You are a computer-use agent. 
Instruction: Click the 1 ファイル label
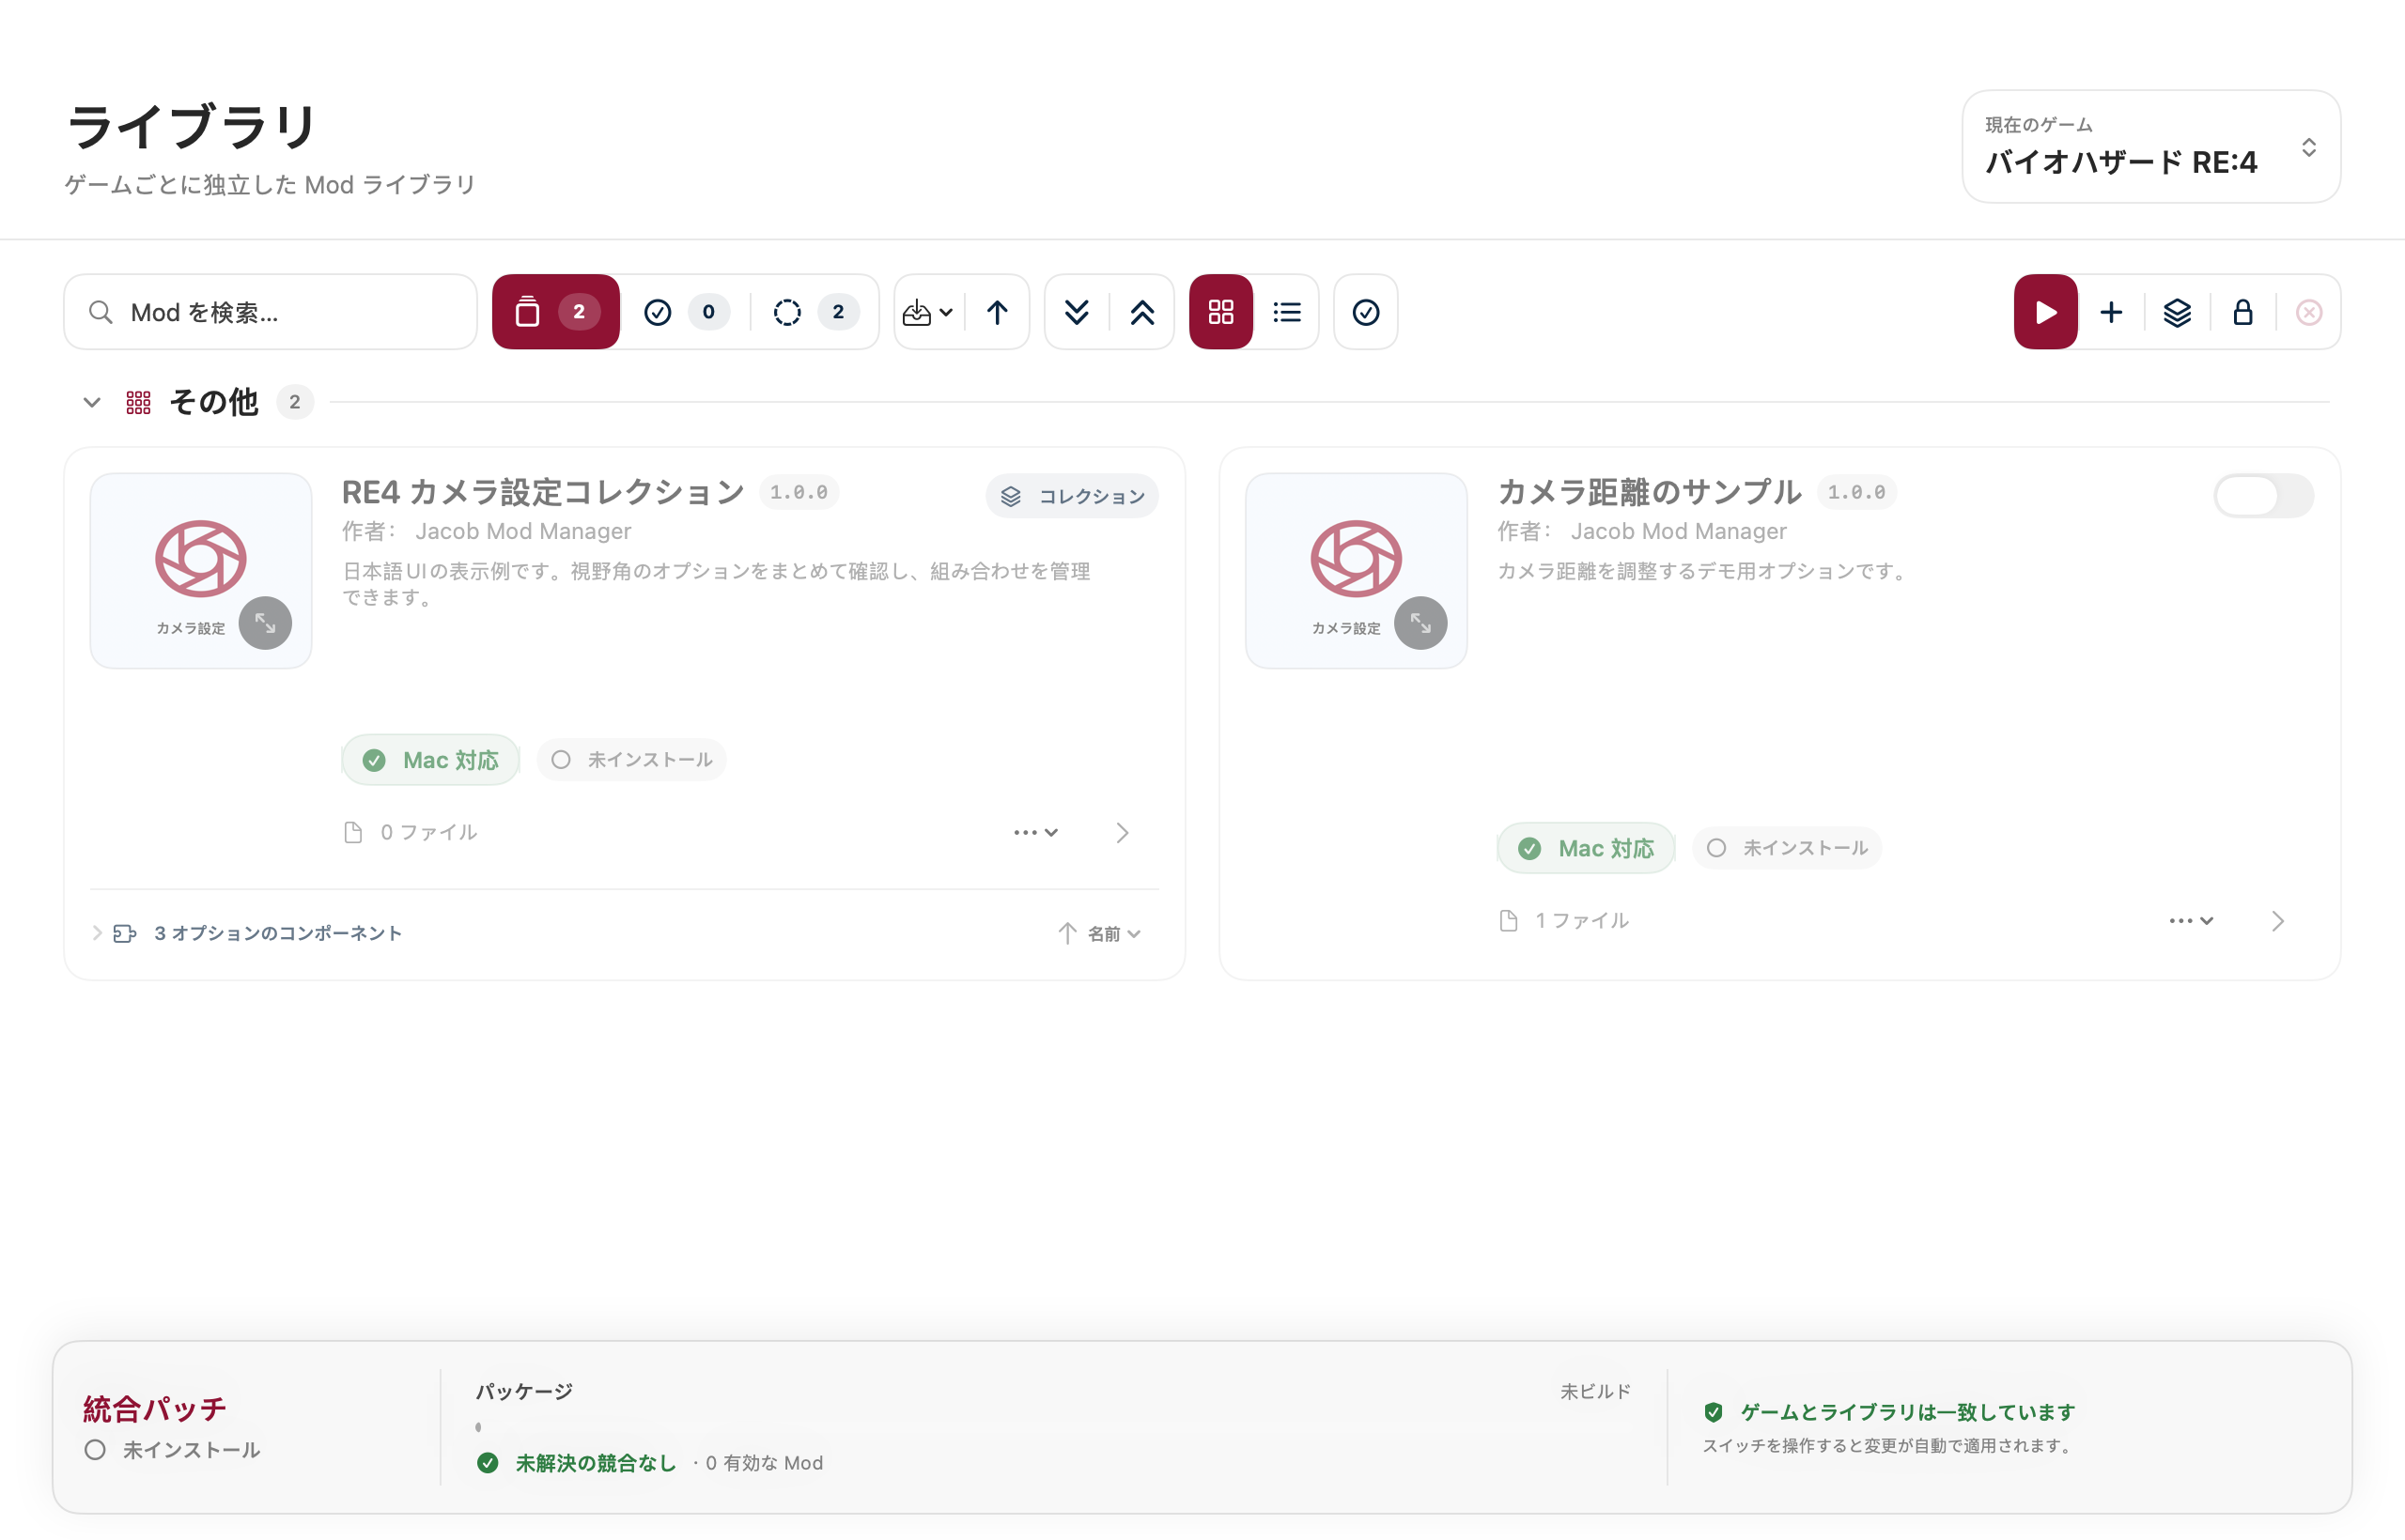(1583, 920)
